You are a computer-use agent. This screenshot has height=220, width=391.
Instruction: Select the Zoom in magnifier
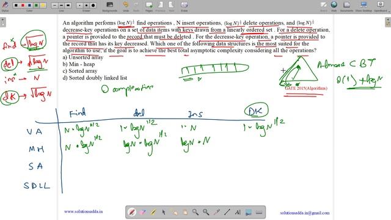tap(195, 212)
